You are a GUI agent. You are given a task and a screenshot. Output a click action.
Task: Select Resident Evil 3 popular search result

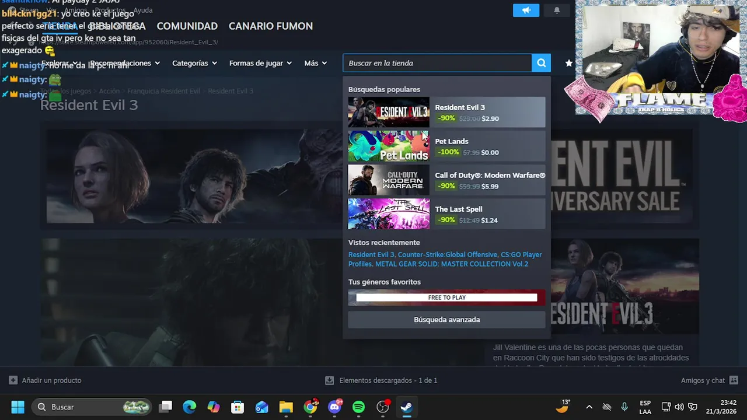click(446, 112)
